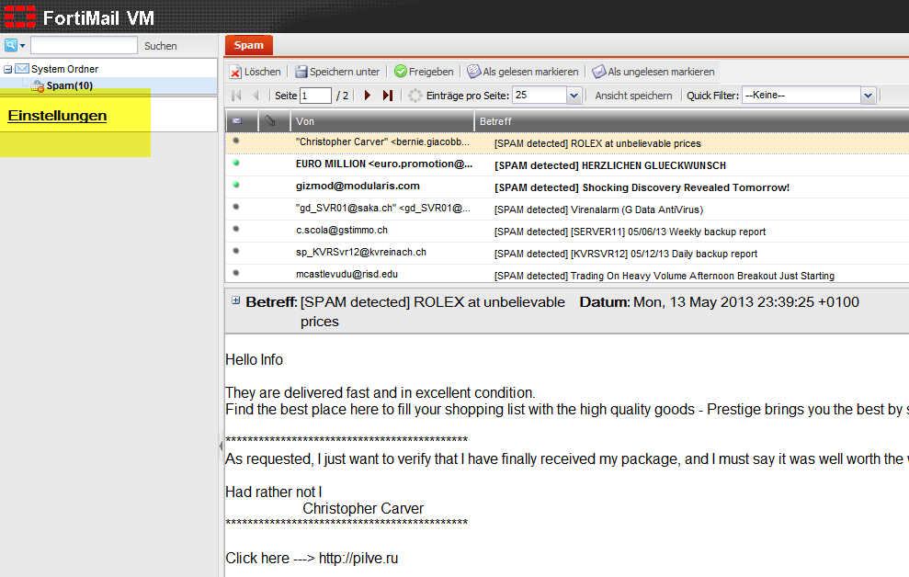Collapse the System Ordner tree node
The width and height of the screenshot is (909, 577).
8,69
